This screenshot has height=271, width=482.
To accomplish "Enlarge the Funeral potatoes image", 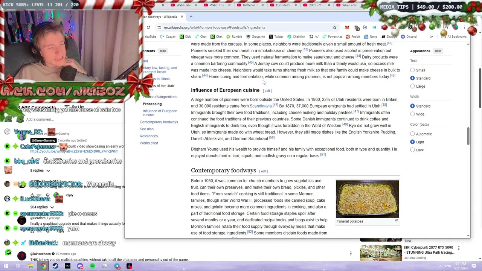I will (x=396, y=221).
